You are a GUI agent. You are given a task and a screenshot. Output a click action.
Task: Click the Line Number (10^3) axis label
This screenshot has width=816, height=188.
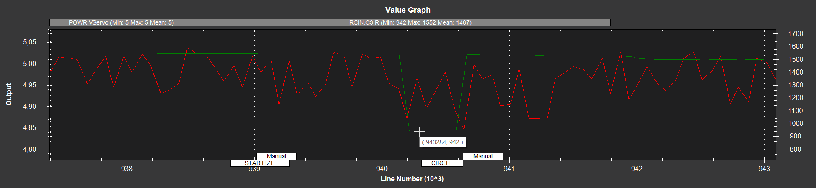pyautogui.click(x=412, y=179)
